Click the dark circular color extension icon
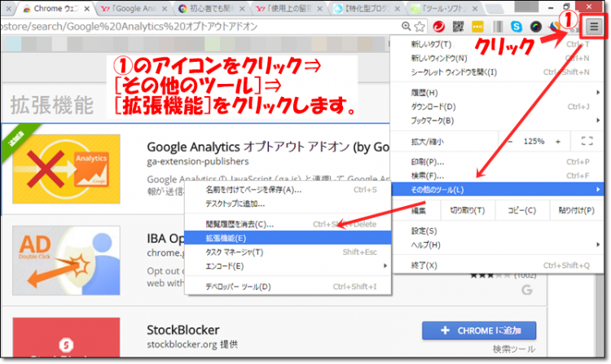This screenshot has width=611, height=364. 536,27
